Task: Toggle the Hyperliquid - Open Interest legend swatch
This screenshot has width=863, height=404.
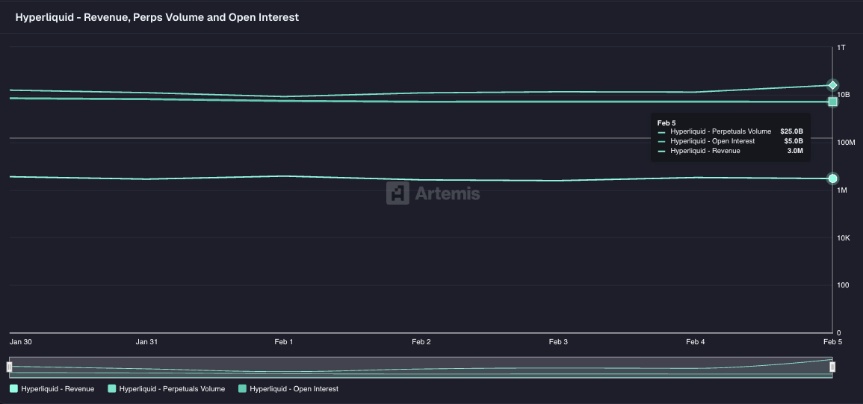Action: pos(242,388)
